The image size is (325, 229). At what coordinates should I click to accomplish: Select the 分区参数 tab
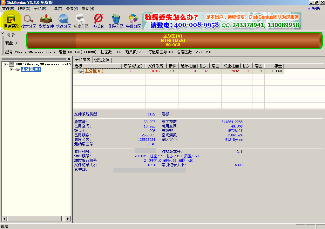pos(83,60)
